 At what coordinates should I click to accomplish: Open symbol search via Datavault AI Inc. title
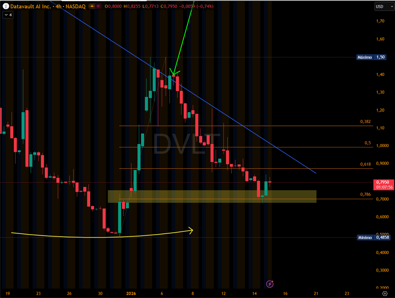(31, 6)
